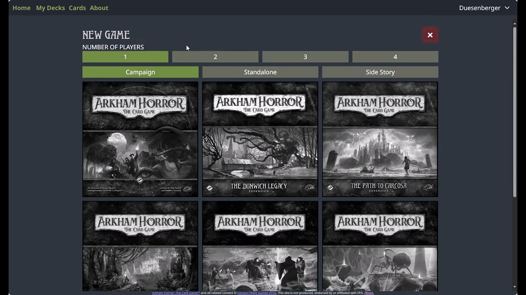This screenshot has width=526, height=295.
Task: Choose the campaign with giant spider artwork
Action: click(380, 246)
